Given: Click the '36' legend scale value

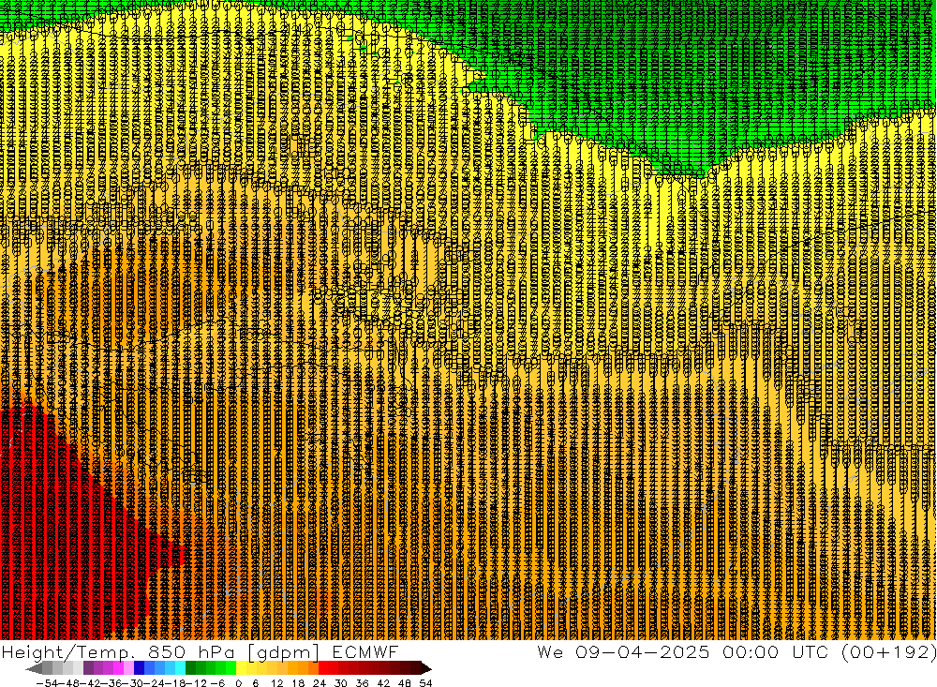Looking at the screenshot, I should (362, 683).
